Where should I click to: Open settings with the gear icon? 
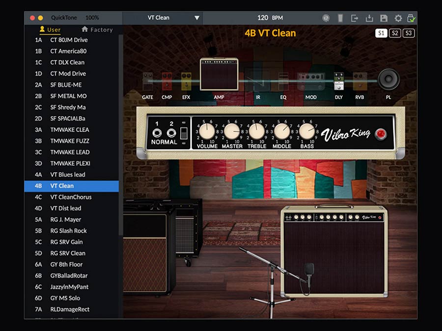(398, 18)
